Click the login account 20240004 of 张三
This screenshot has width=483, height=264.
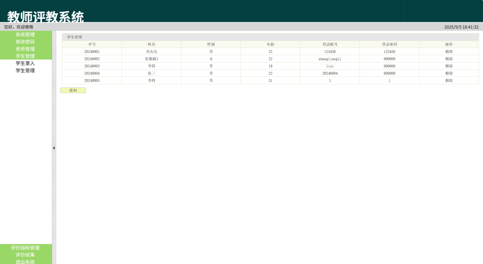(330, 73)
